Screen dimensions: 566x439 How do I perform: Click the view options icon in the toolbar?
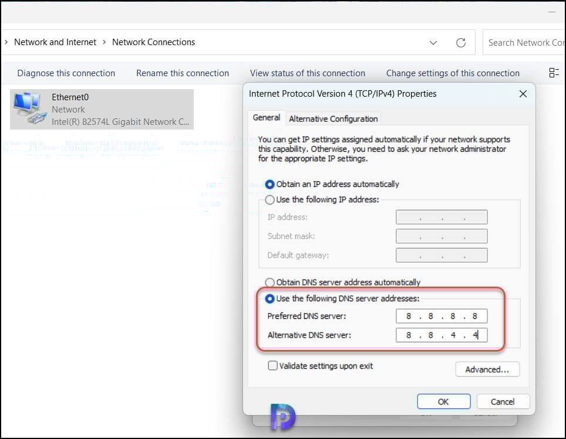pos(554,73)
